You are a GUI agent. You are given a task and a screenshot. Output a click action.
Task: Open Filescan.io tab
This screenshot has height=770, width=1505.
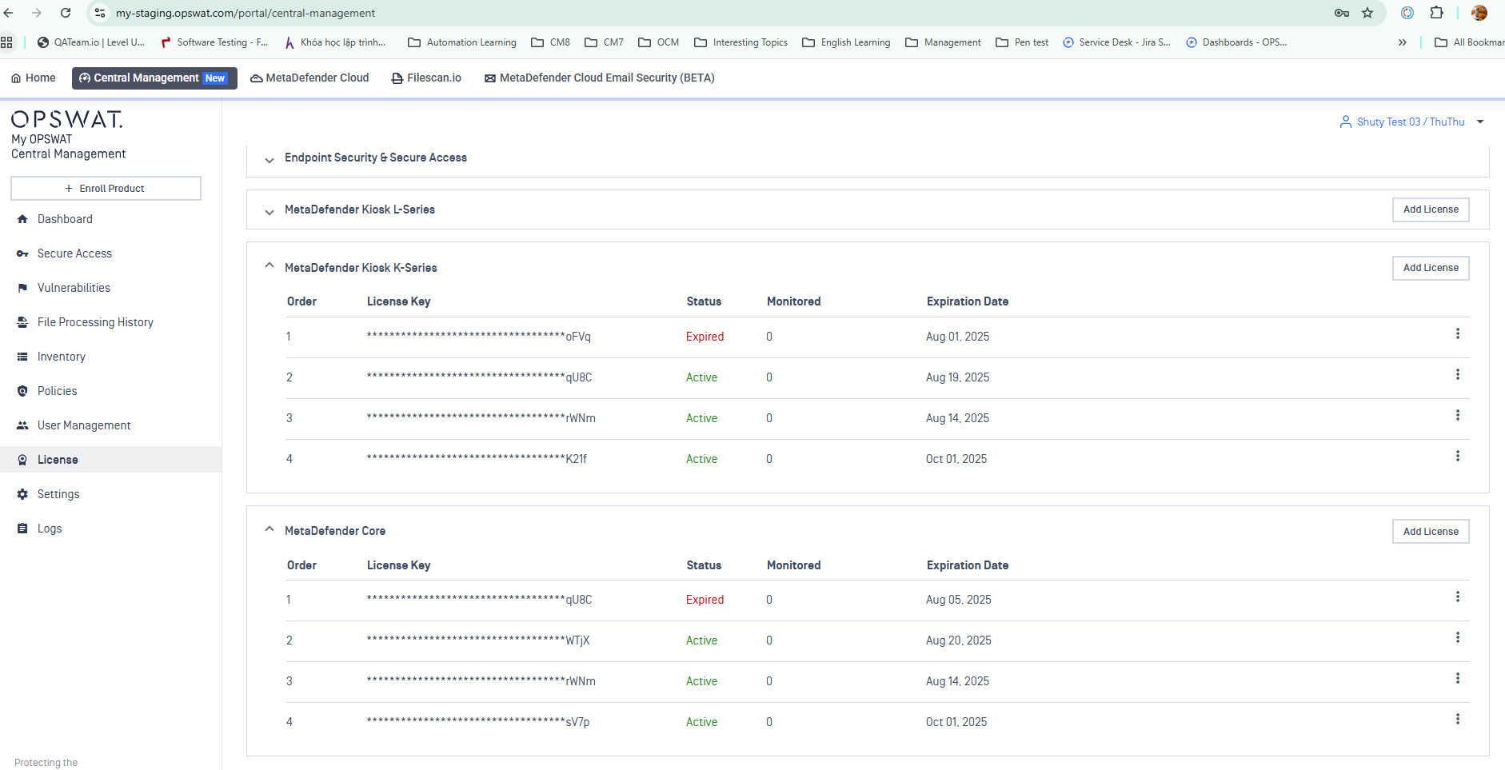426,78
